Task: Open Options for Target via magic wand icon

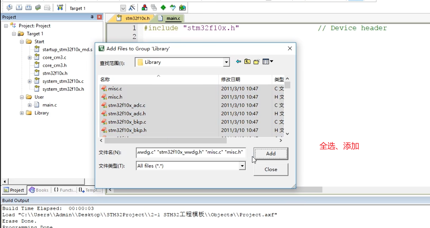Action: (x=132, y=7)
